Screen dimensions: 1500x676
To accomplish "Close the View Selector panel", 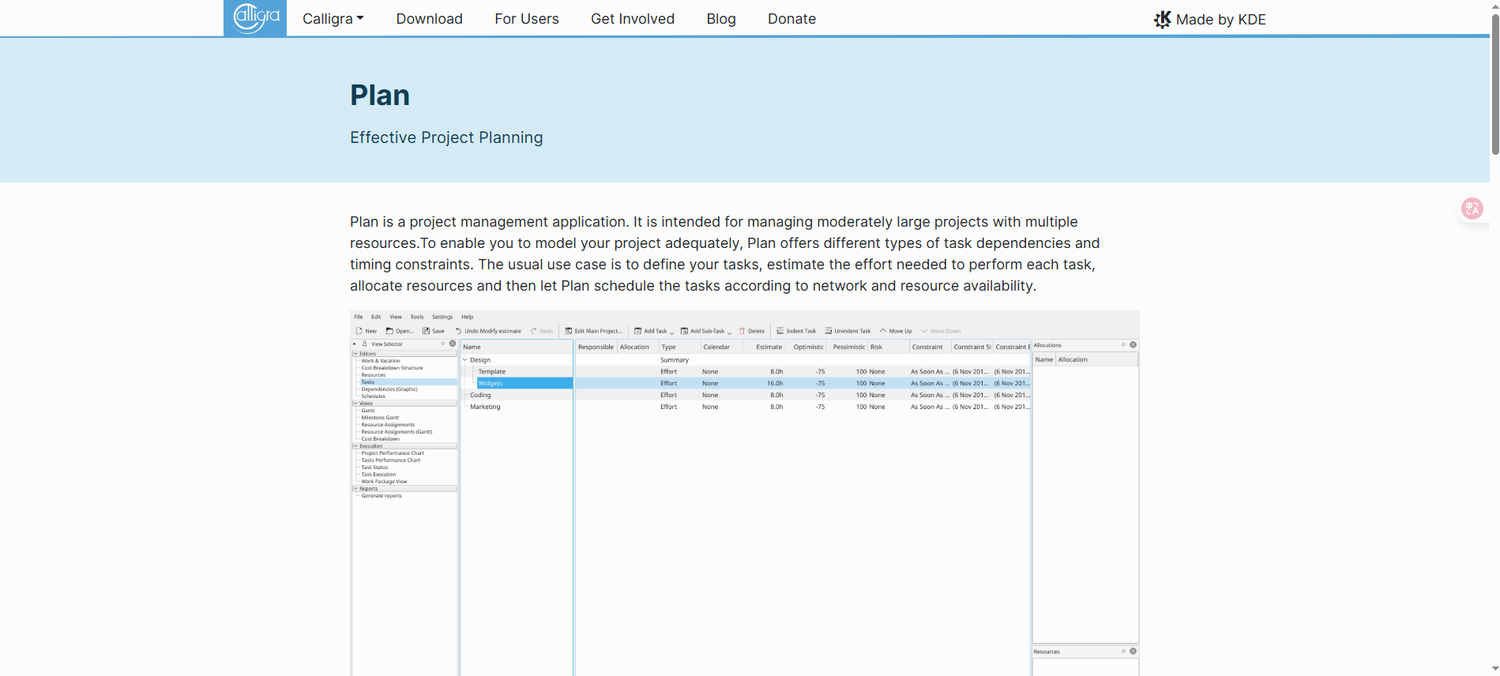I will (453, 344).
